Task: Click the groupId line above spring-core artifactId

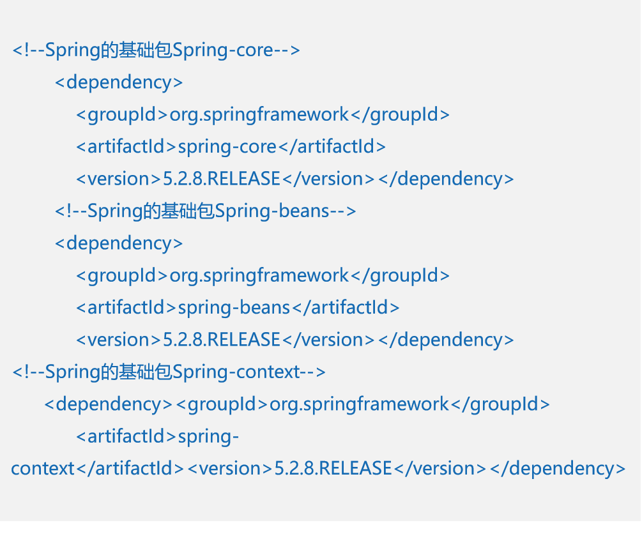Action: [x=263, y=114]
